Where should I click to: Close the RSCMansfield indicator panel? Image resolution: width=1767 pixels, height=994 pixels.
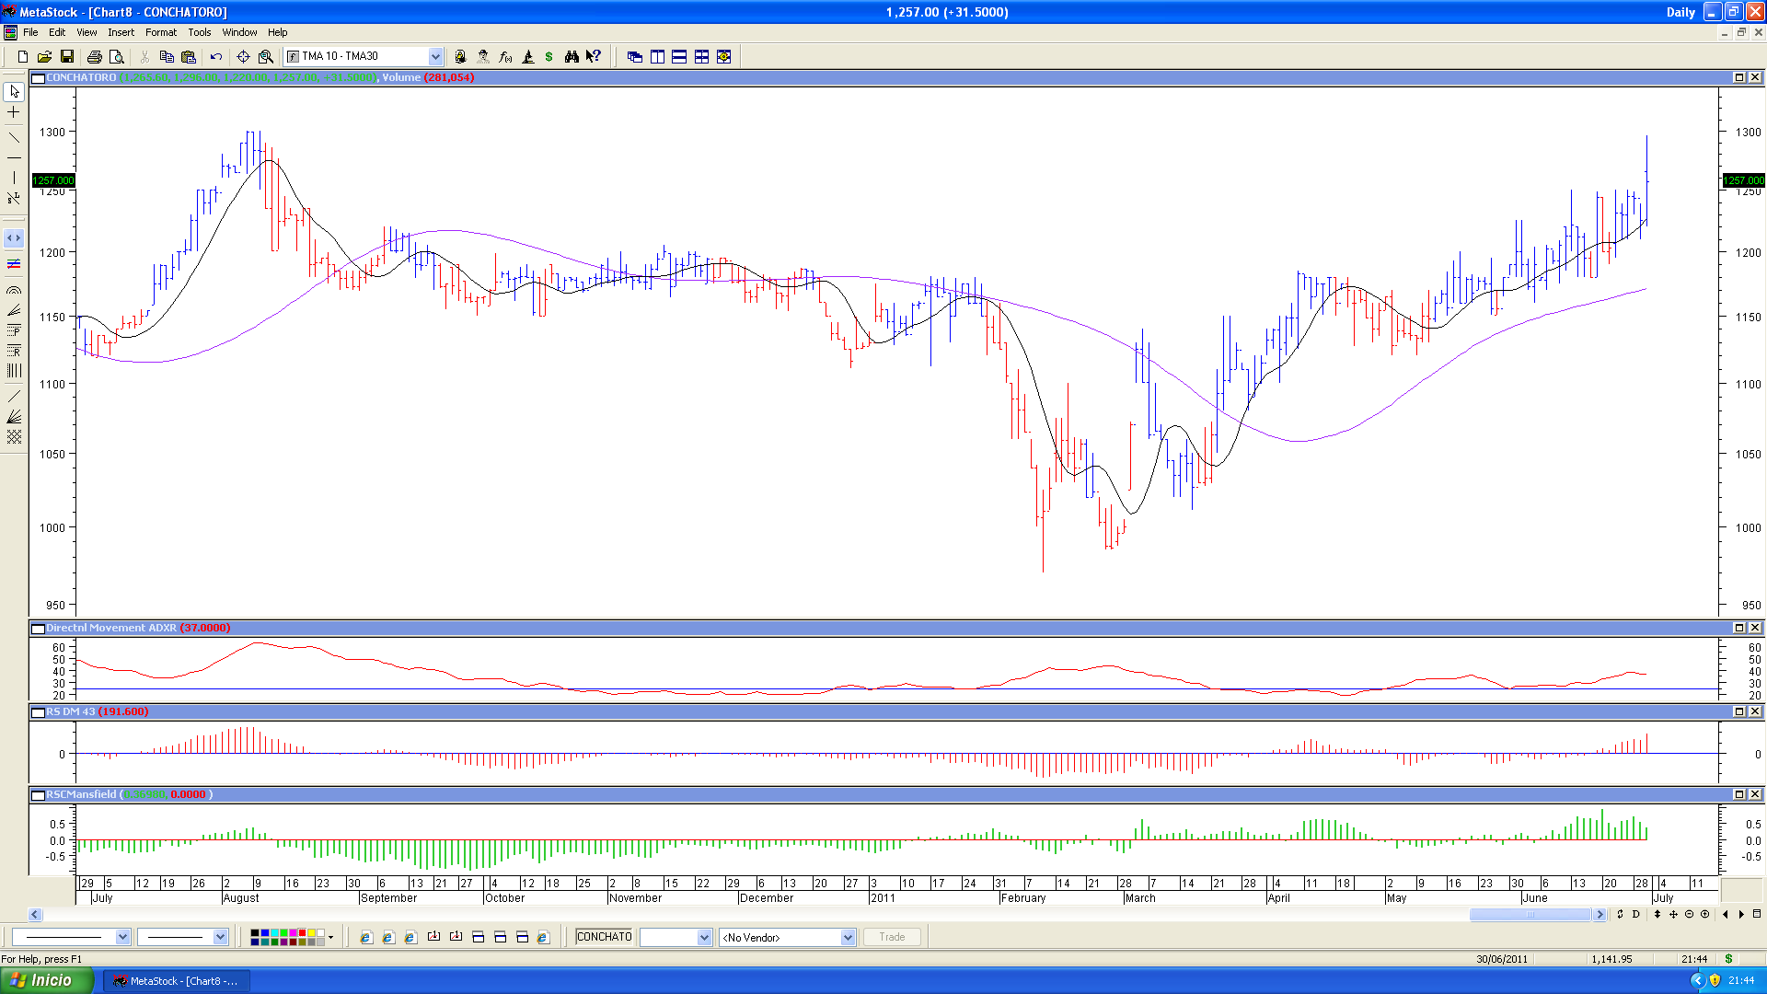[1755, 794]
